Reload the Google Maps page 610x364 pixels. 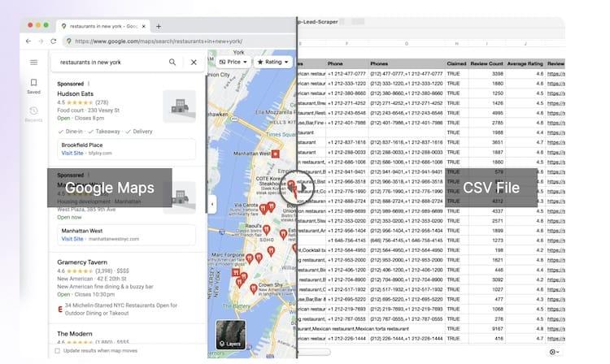[54, 41]
